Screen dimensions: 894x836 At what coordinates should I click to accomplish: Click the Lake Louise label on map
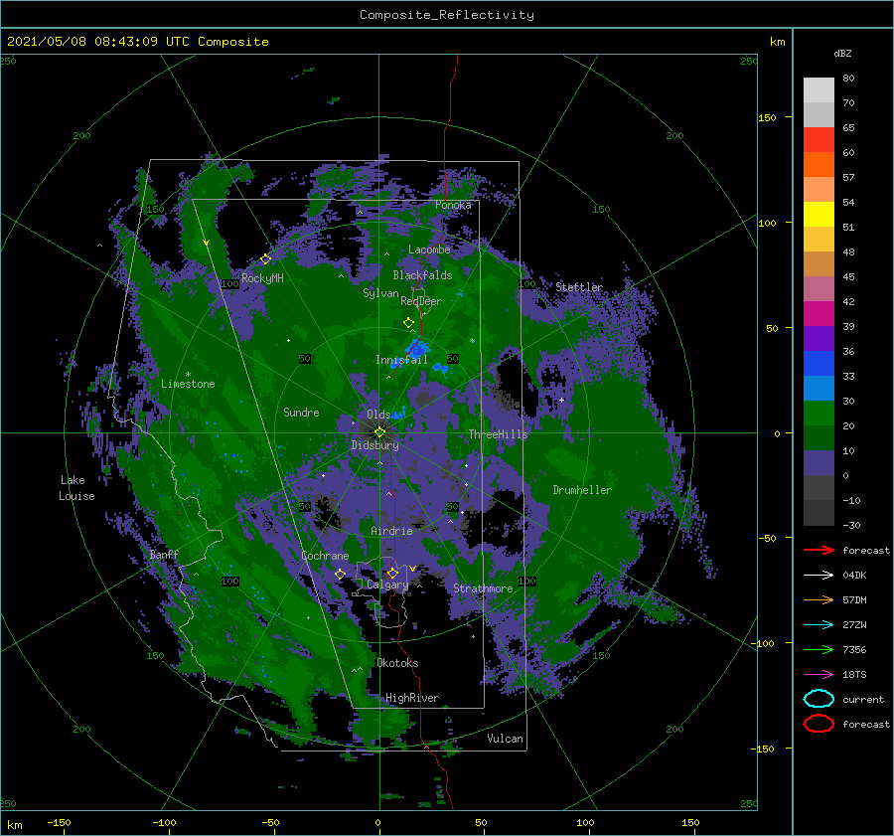tap(76, 488)
